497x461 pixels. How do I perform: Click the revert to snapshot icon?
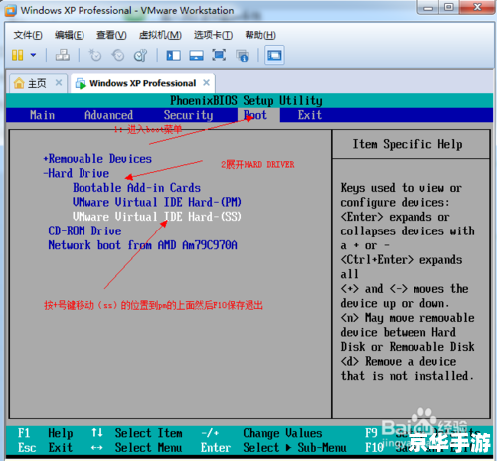point(117,55)
